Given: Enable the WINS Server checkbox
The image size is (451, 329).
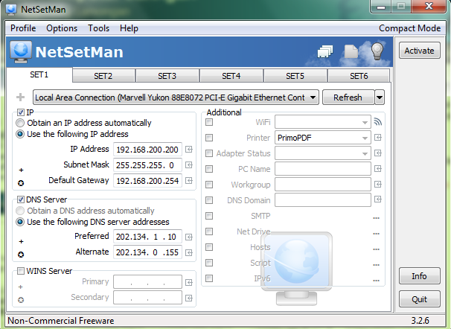Looking at the screenshot, I should click(x=20, y=271).
